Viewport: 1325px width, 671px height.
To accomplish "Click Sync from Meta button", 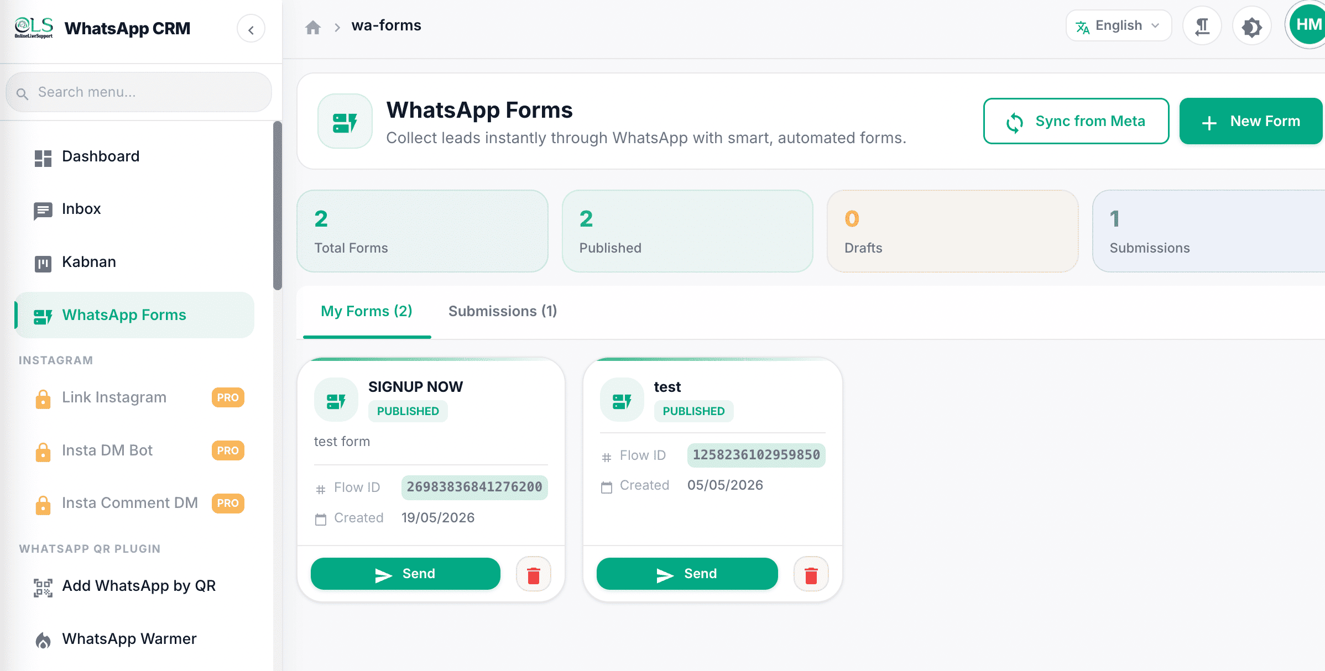I will pos(1076,121).
